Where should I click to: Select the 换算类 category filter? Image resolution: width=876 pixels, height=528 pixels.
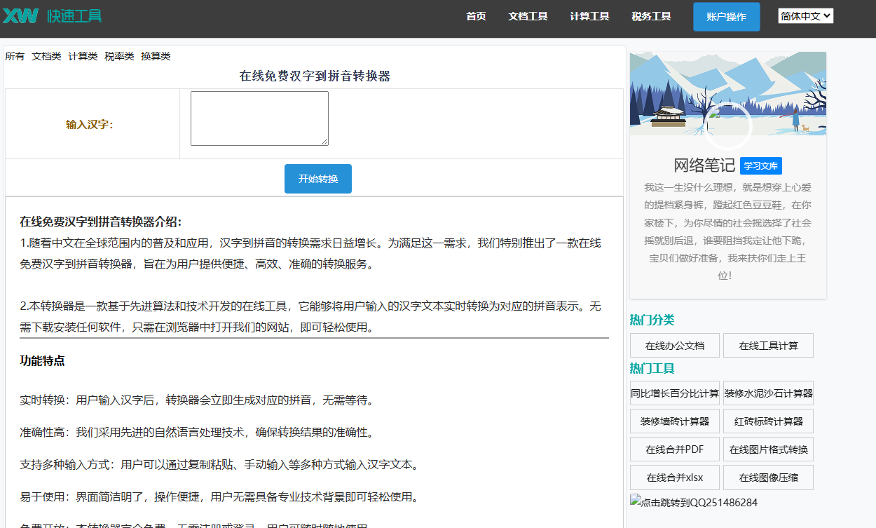pyautogui.click(x=156, y=56)
